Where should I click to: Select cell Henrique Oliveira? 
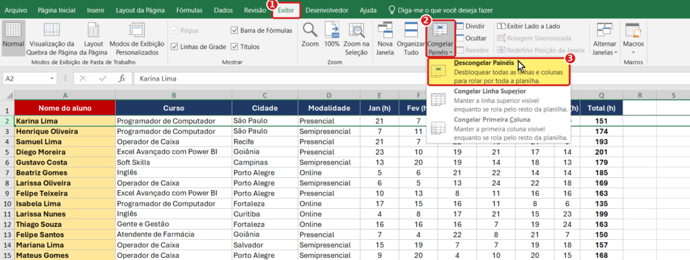65,132
